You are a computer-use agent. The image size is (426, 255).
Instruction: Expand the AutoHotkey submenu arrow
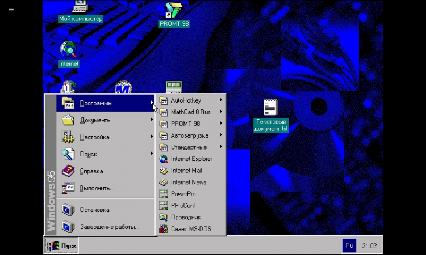point(221,100)
